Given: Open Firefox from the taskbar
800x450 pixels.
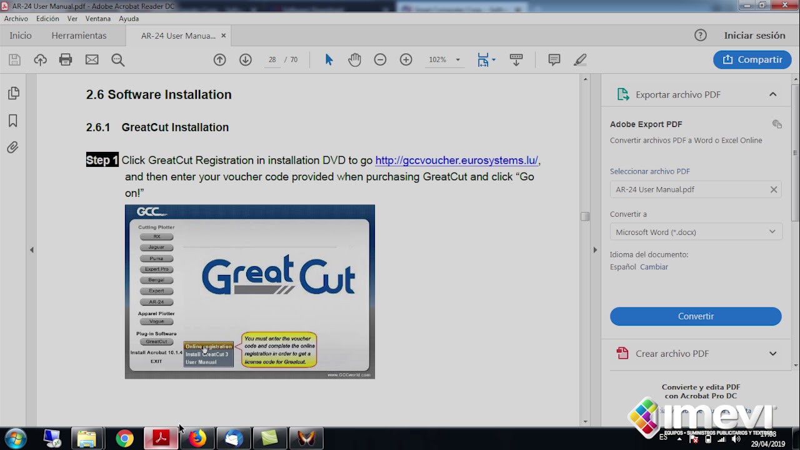Looking at the screenshot, I should 197,439.
